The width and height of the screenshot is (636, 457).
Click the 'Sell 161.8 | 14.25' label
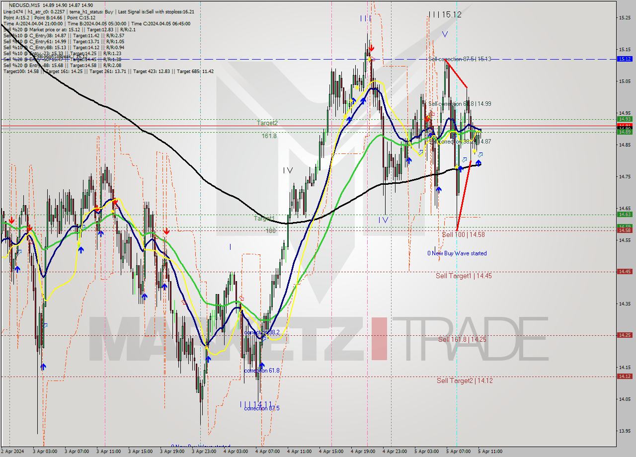pyautogui.click(x=462, y=339)
